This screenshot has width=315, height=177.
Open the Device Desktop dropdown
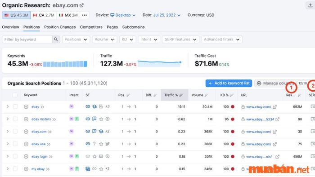click(x=123, y=15)
